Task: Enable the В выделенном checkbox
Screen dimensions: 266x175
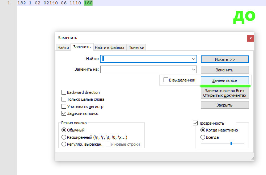Action: click(166, 80)
